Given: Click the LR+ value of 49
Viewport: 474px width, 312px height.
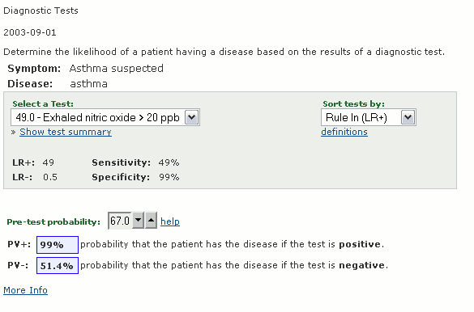Looking at the screenshot, I should coord(48,162).
